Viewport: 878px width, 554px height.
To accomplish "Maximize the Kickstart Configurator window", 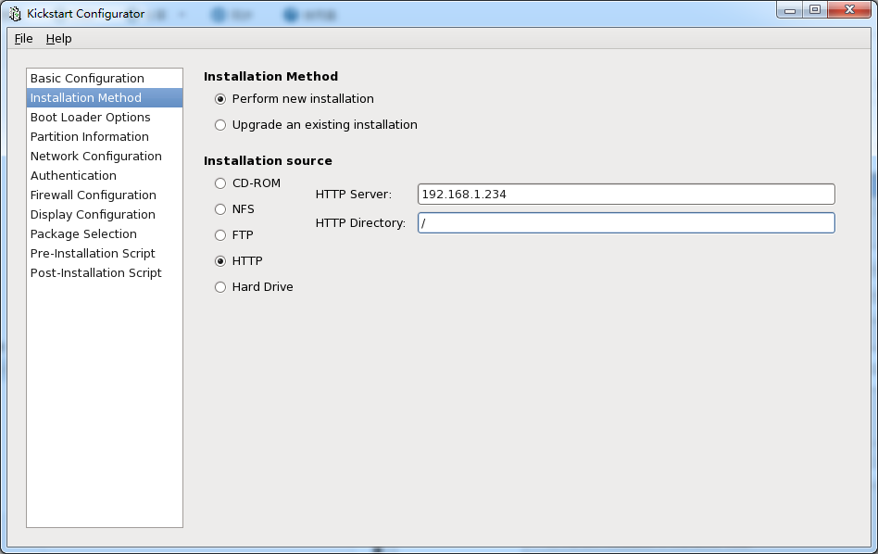I will click(815, 10).
